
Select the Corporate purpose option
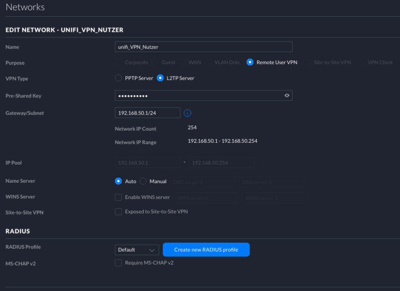coord(118,62)
